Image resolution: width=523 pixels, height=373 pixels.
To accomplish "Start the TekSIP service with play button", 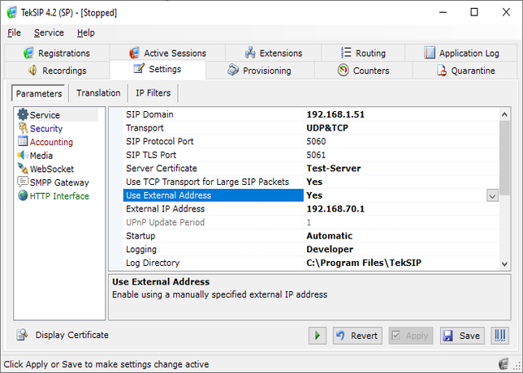I will (318, 336).
